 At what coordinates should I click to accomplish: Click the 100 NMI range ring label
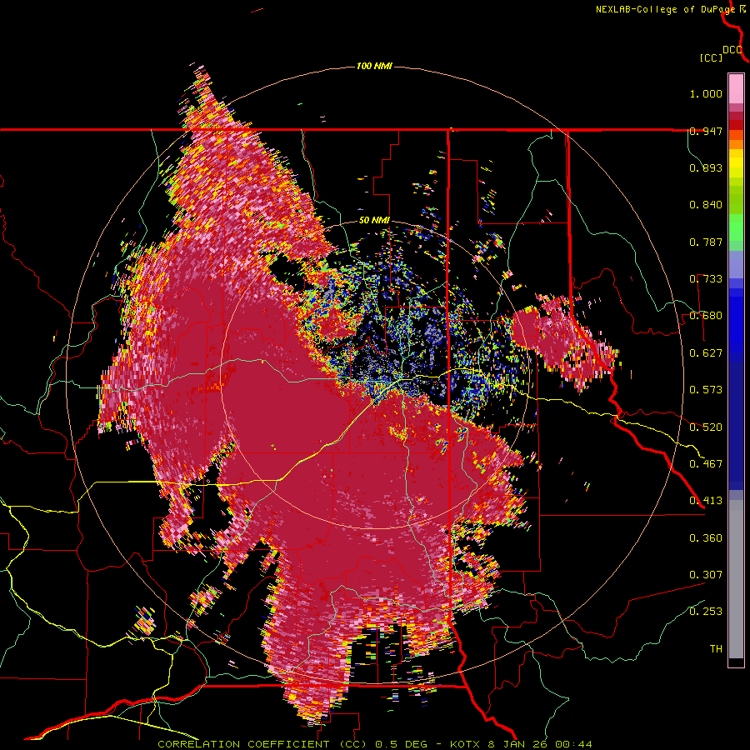374,66
